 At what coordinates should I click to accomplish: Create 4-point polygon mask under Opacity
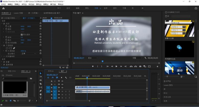(11, 48)
